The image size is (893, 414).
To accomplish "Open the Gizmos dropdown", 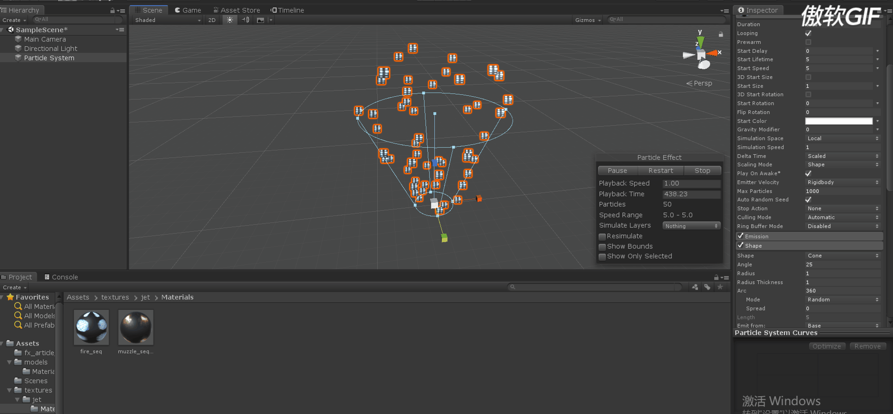I will pyautogui.click(x=588, y=20).
